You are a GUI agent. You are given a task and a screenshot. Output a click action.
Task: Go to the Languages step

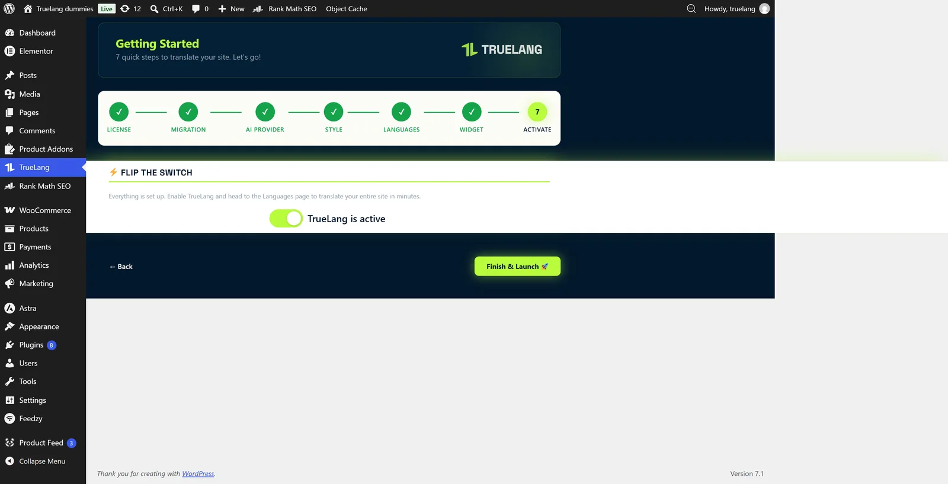[401, 118]
